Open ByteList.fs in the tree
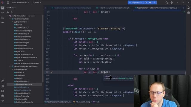 click(x=20, y=51)
